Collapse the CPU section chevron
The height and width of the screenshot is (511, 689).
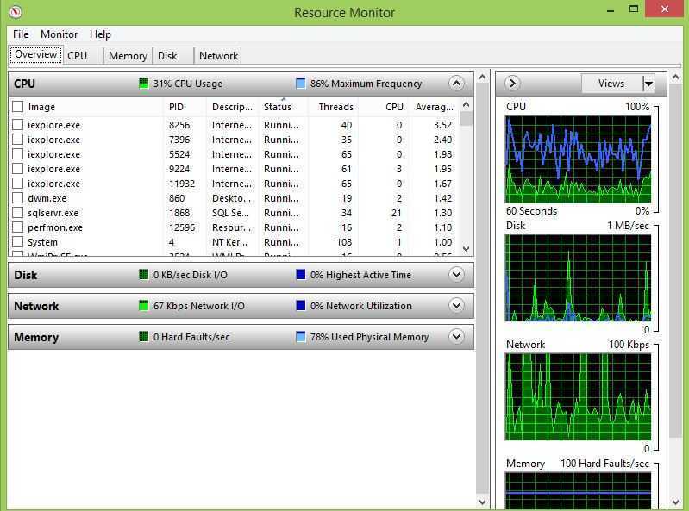[456, 83]
